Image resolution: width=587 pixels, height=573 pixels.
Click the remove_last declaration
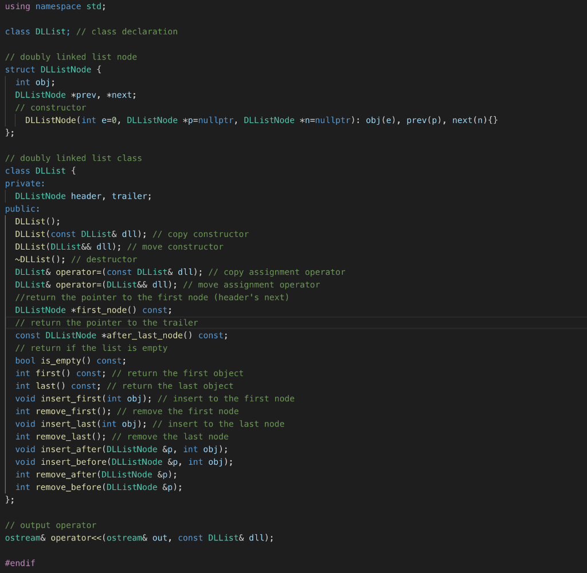point(63,436)
